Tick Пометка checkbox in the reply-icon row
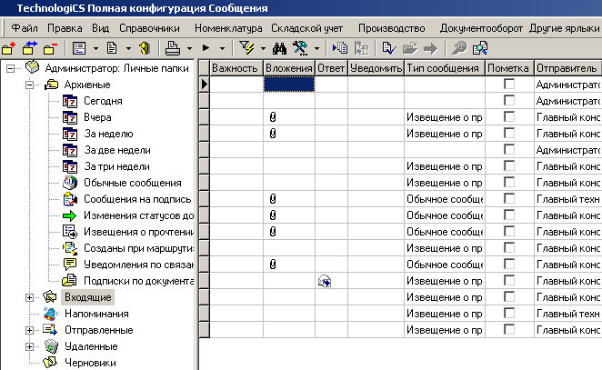This screenshot has width=602, height=370. tap(509, 281)
